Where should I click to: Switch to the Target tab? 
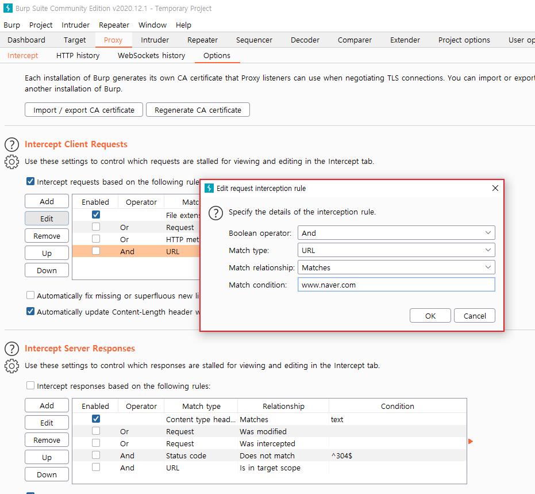75,40
